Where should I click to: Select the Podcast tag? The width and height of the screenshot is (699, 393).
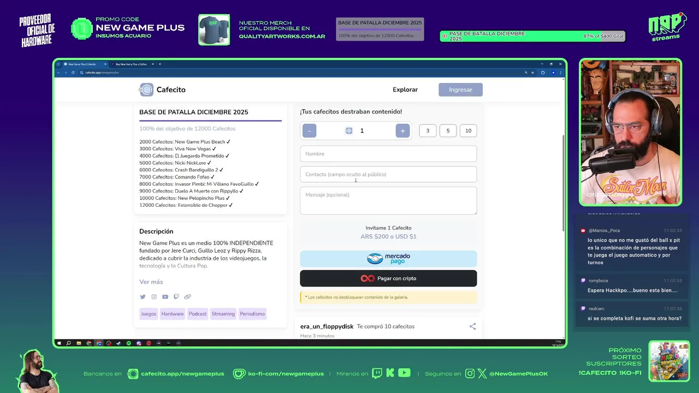(x=198, y=314)
